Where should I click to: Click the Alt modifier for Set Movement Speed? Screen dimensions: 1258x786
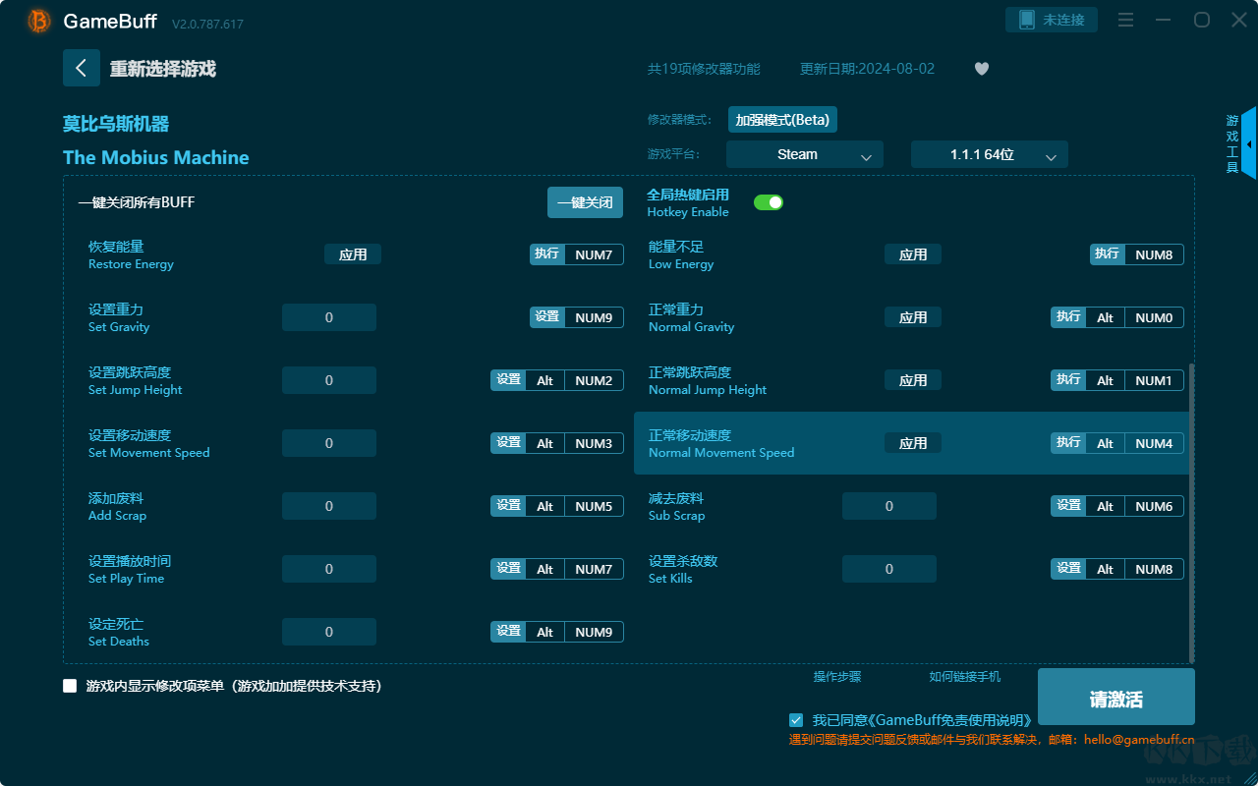(544, 443)
